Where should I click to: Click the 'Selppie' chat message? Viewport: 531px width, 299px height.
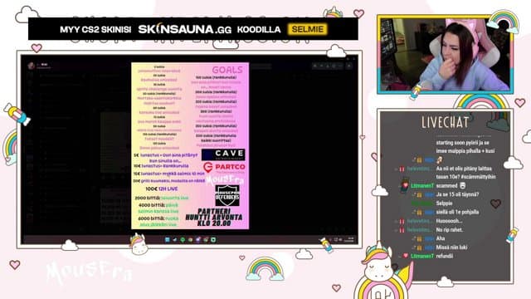click(x=445, y=203)
